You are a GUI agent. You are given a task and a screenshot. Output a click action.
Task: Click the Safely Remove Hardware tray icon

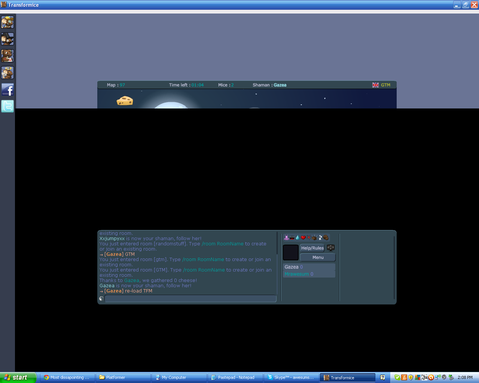click(451, 377)
